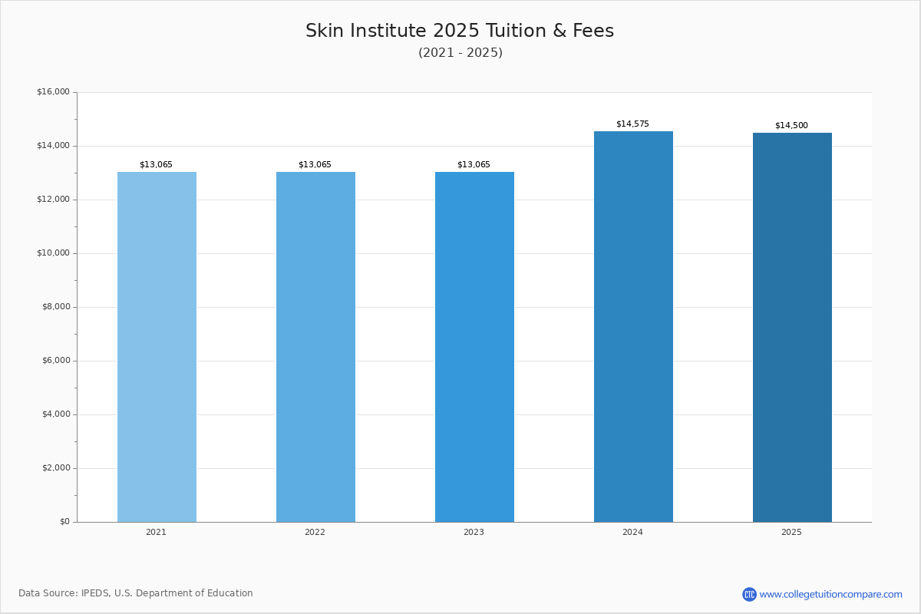Image resolution: width=921 pixels, height=614 pixels.
Task: Click the 2025 x-axis label
Action: coord(791,532)
